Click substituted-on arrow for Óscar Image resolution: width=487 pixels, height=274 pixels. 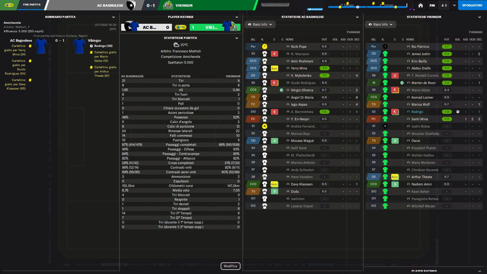point(395,141)
